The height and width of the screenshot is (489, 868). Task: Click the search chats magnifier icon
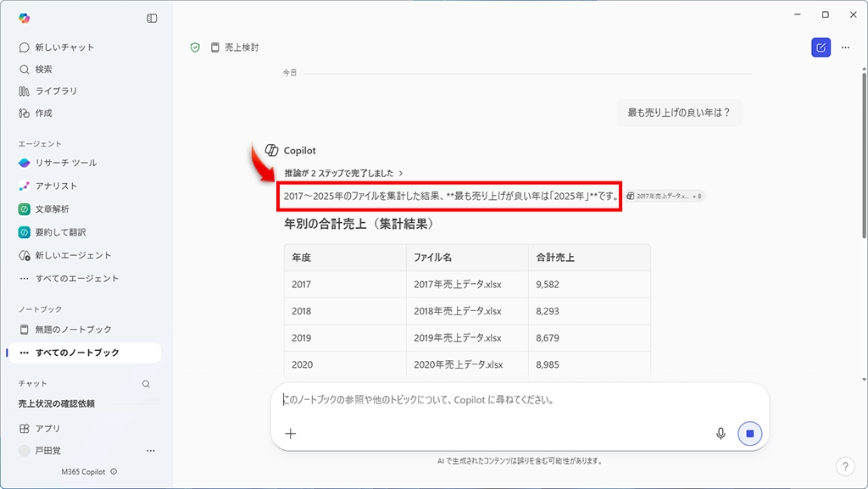(146, 384)
